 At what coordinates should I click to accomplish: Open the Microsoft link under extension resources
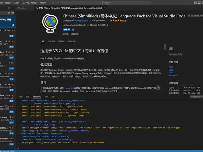tap(173, 75)
